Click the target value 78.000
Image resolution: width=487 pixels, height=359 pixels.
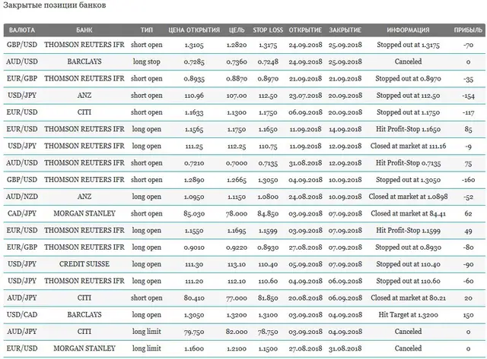[x=237, y=214]
